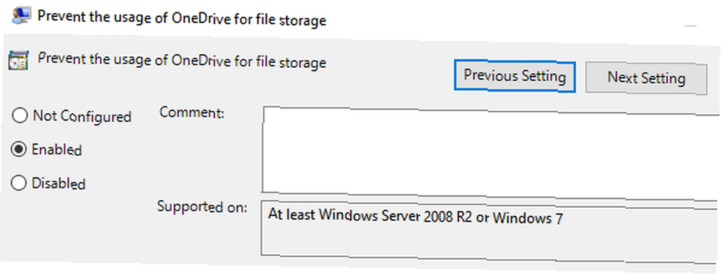Advance to the Next Setting
Image resolution: width=722 pixels, height=275 pixels.
pyautogui.click(x=646, y=78)
